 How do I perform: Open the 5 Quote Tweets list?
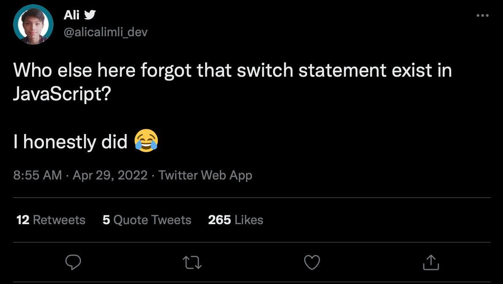pos(146,220)
